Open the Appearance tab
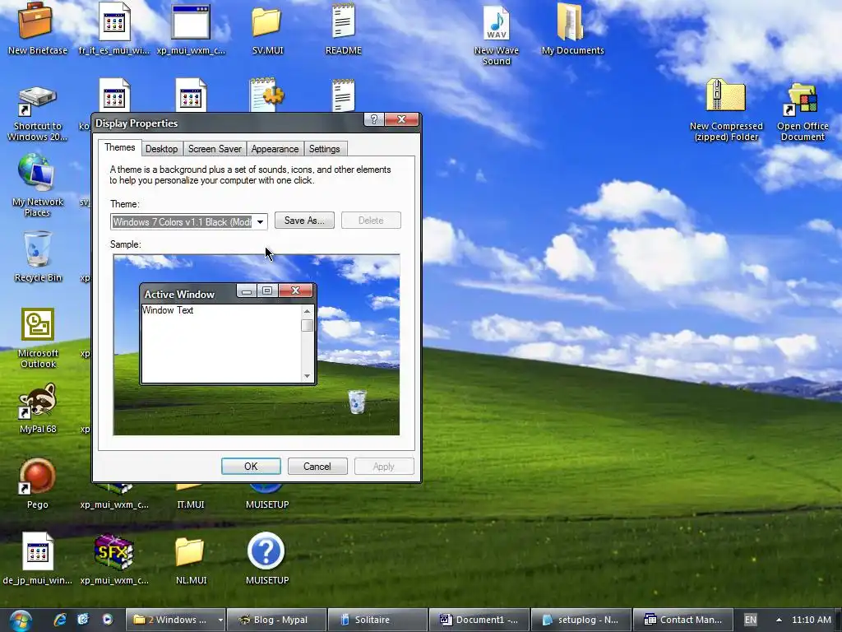 (x=275, y=149)
